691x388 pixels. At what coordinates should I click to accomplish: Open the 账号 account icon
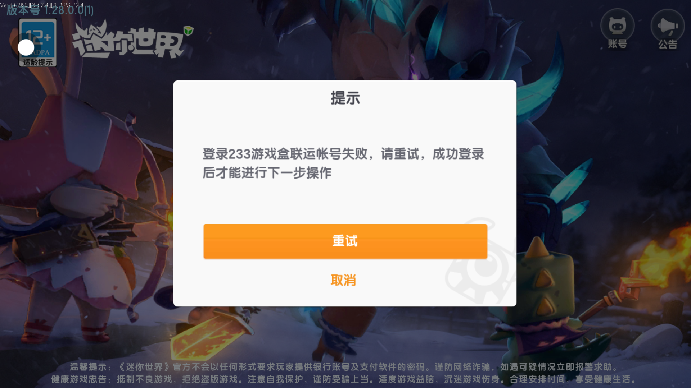click(x=617, y=29)
